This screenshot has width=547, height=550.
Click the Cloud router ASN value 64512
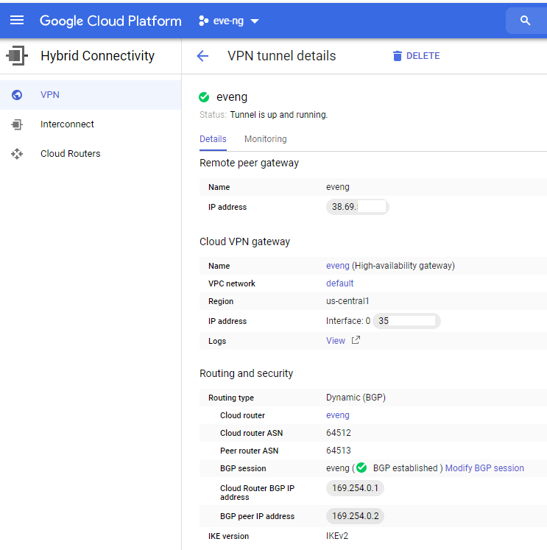coord(339,433)
